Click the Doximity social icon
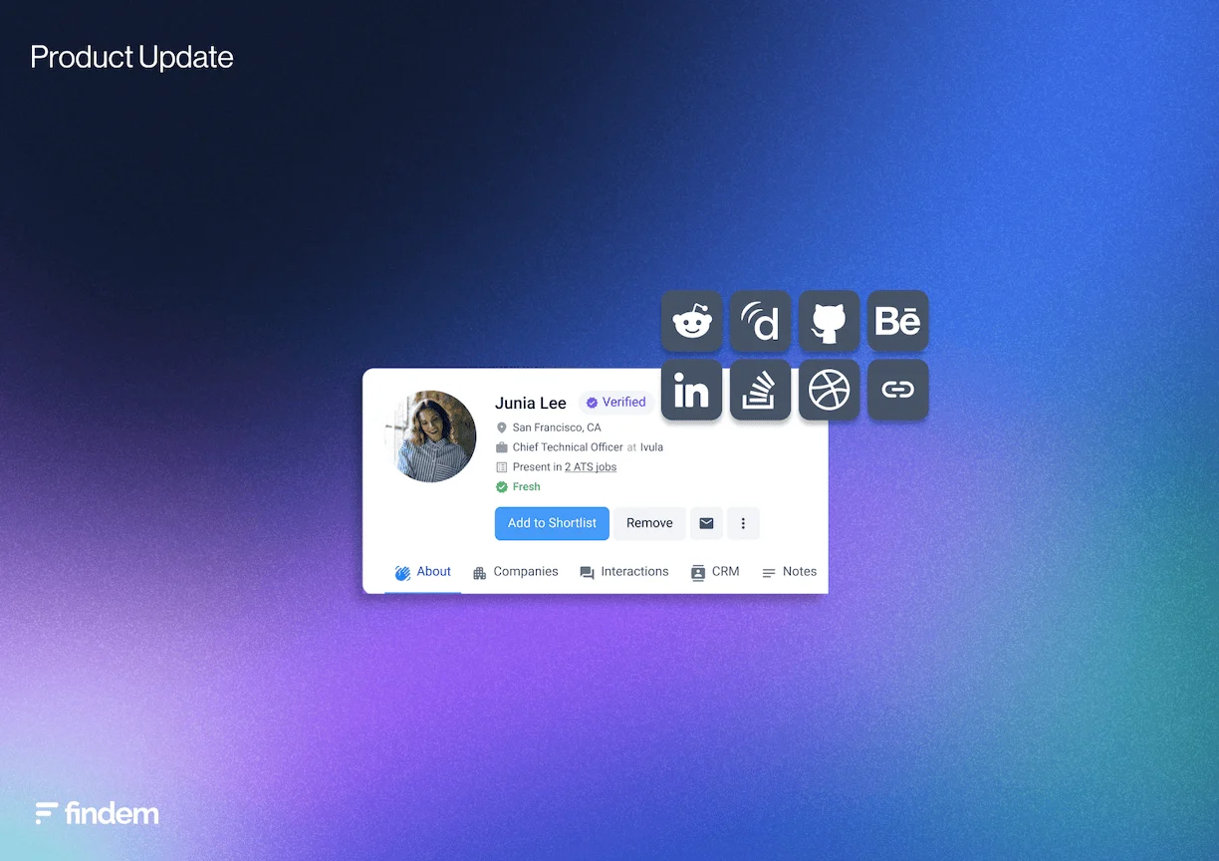This screenshot has width=1219, height=861. point(761,321)
